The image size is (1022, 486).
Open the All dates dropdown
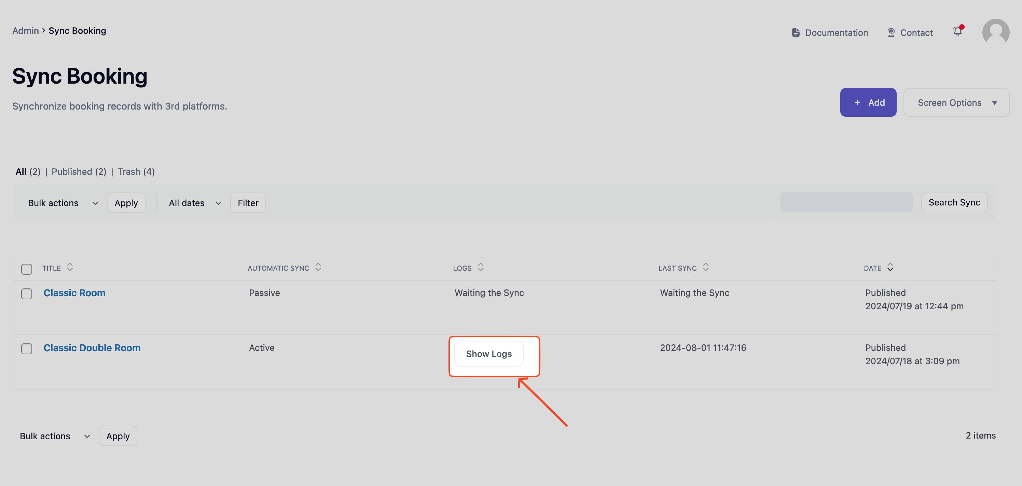pyautogui.click(x=194, y=203)
